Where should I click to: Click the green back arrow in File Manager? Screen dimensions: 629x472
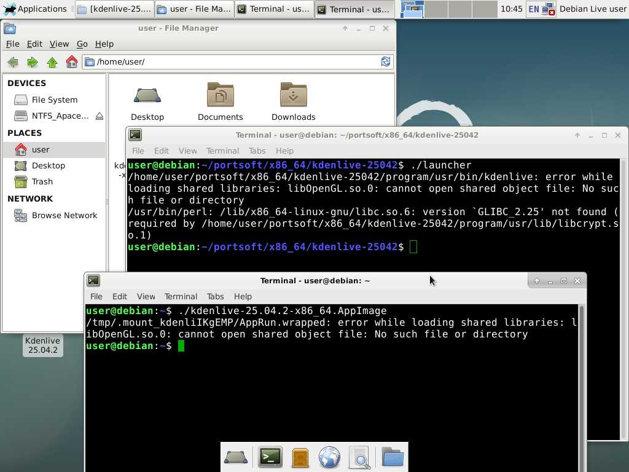[x=13, y=62]
